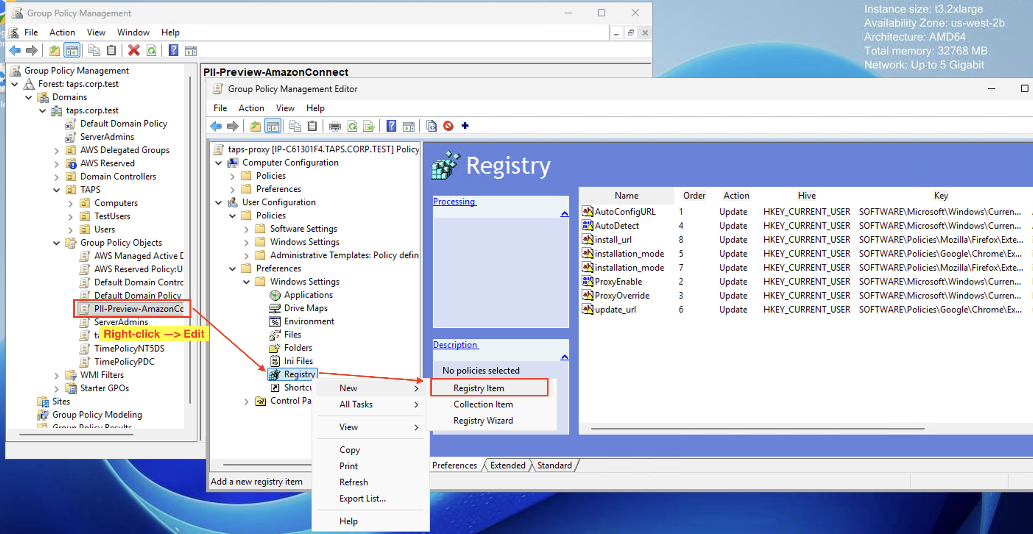The width and height of the screenshot is (1033, 534).
Task: Click red stop-sign Disable icon in Editor toolbar
Action: [x=448, y=126]
